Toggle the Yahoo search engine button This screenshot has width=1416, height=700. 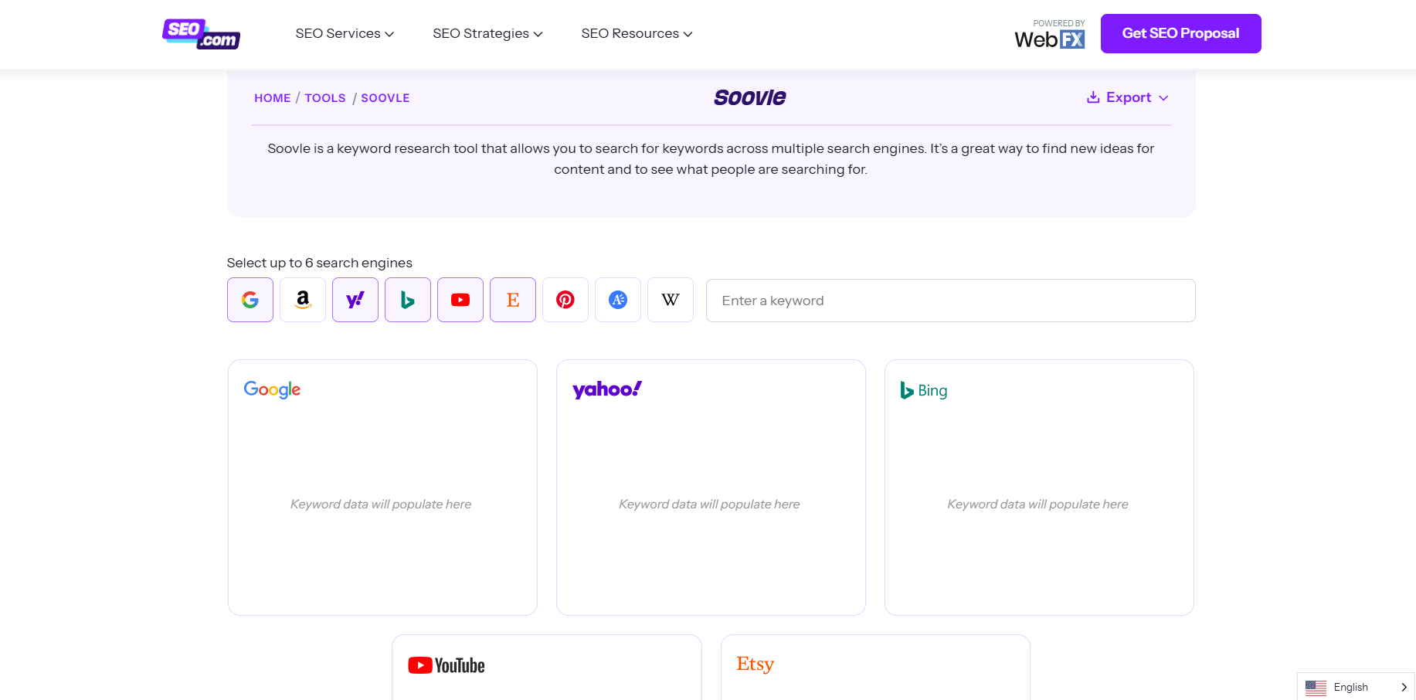(355, 300)
